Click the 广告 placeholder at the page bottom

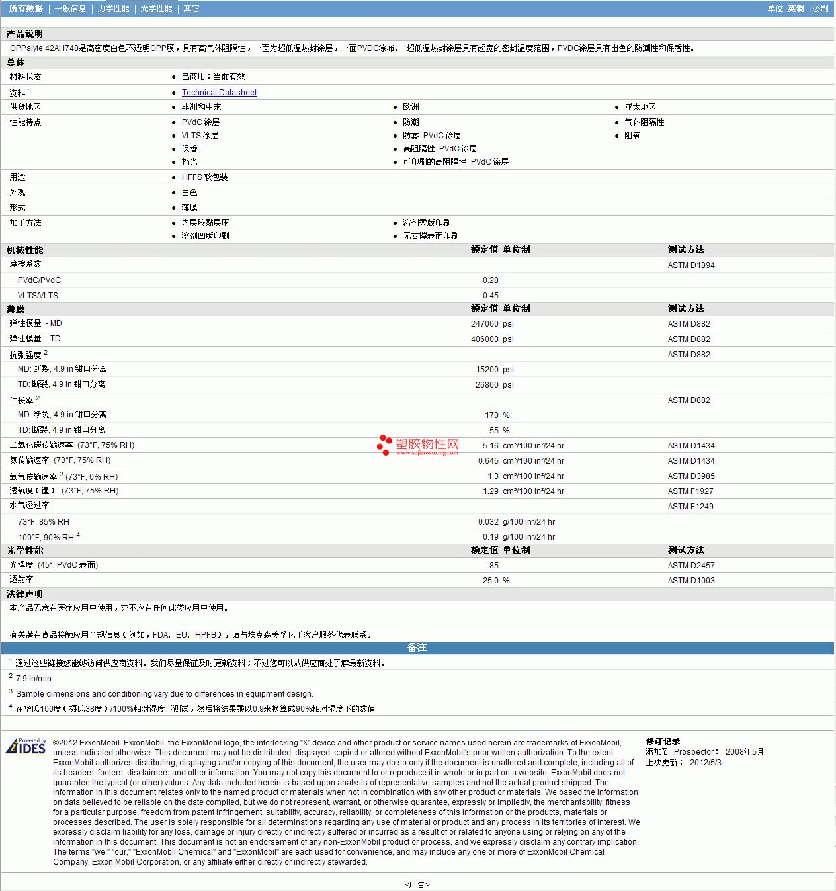click(x=417, y=884)
